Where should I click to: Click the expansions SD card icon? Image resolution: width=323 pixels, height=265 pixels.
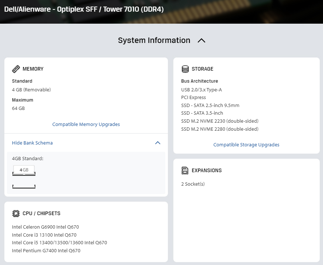tap(185, 170)
